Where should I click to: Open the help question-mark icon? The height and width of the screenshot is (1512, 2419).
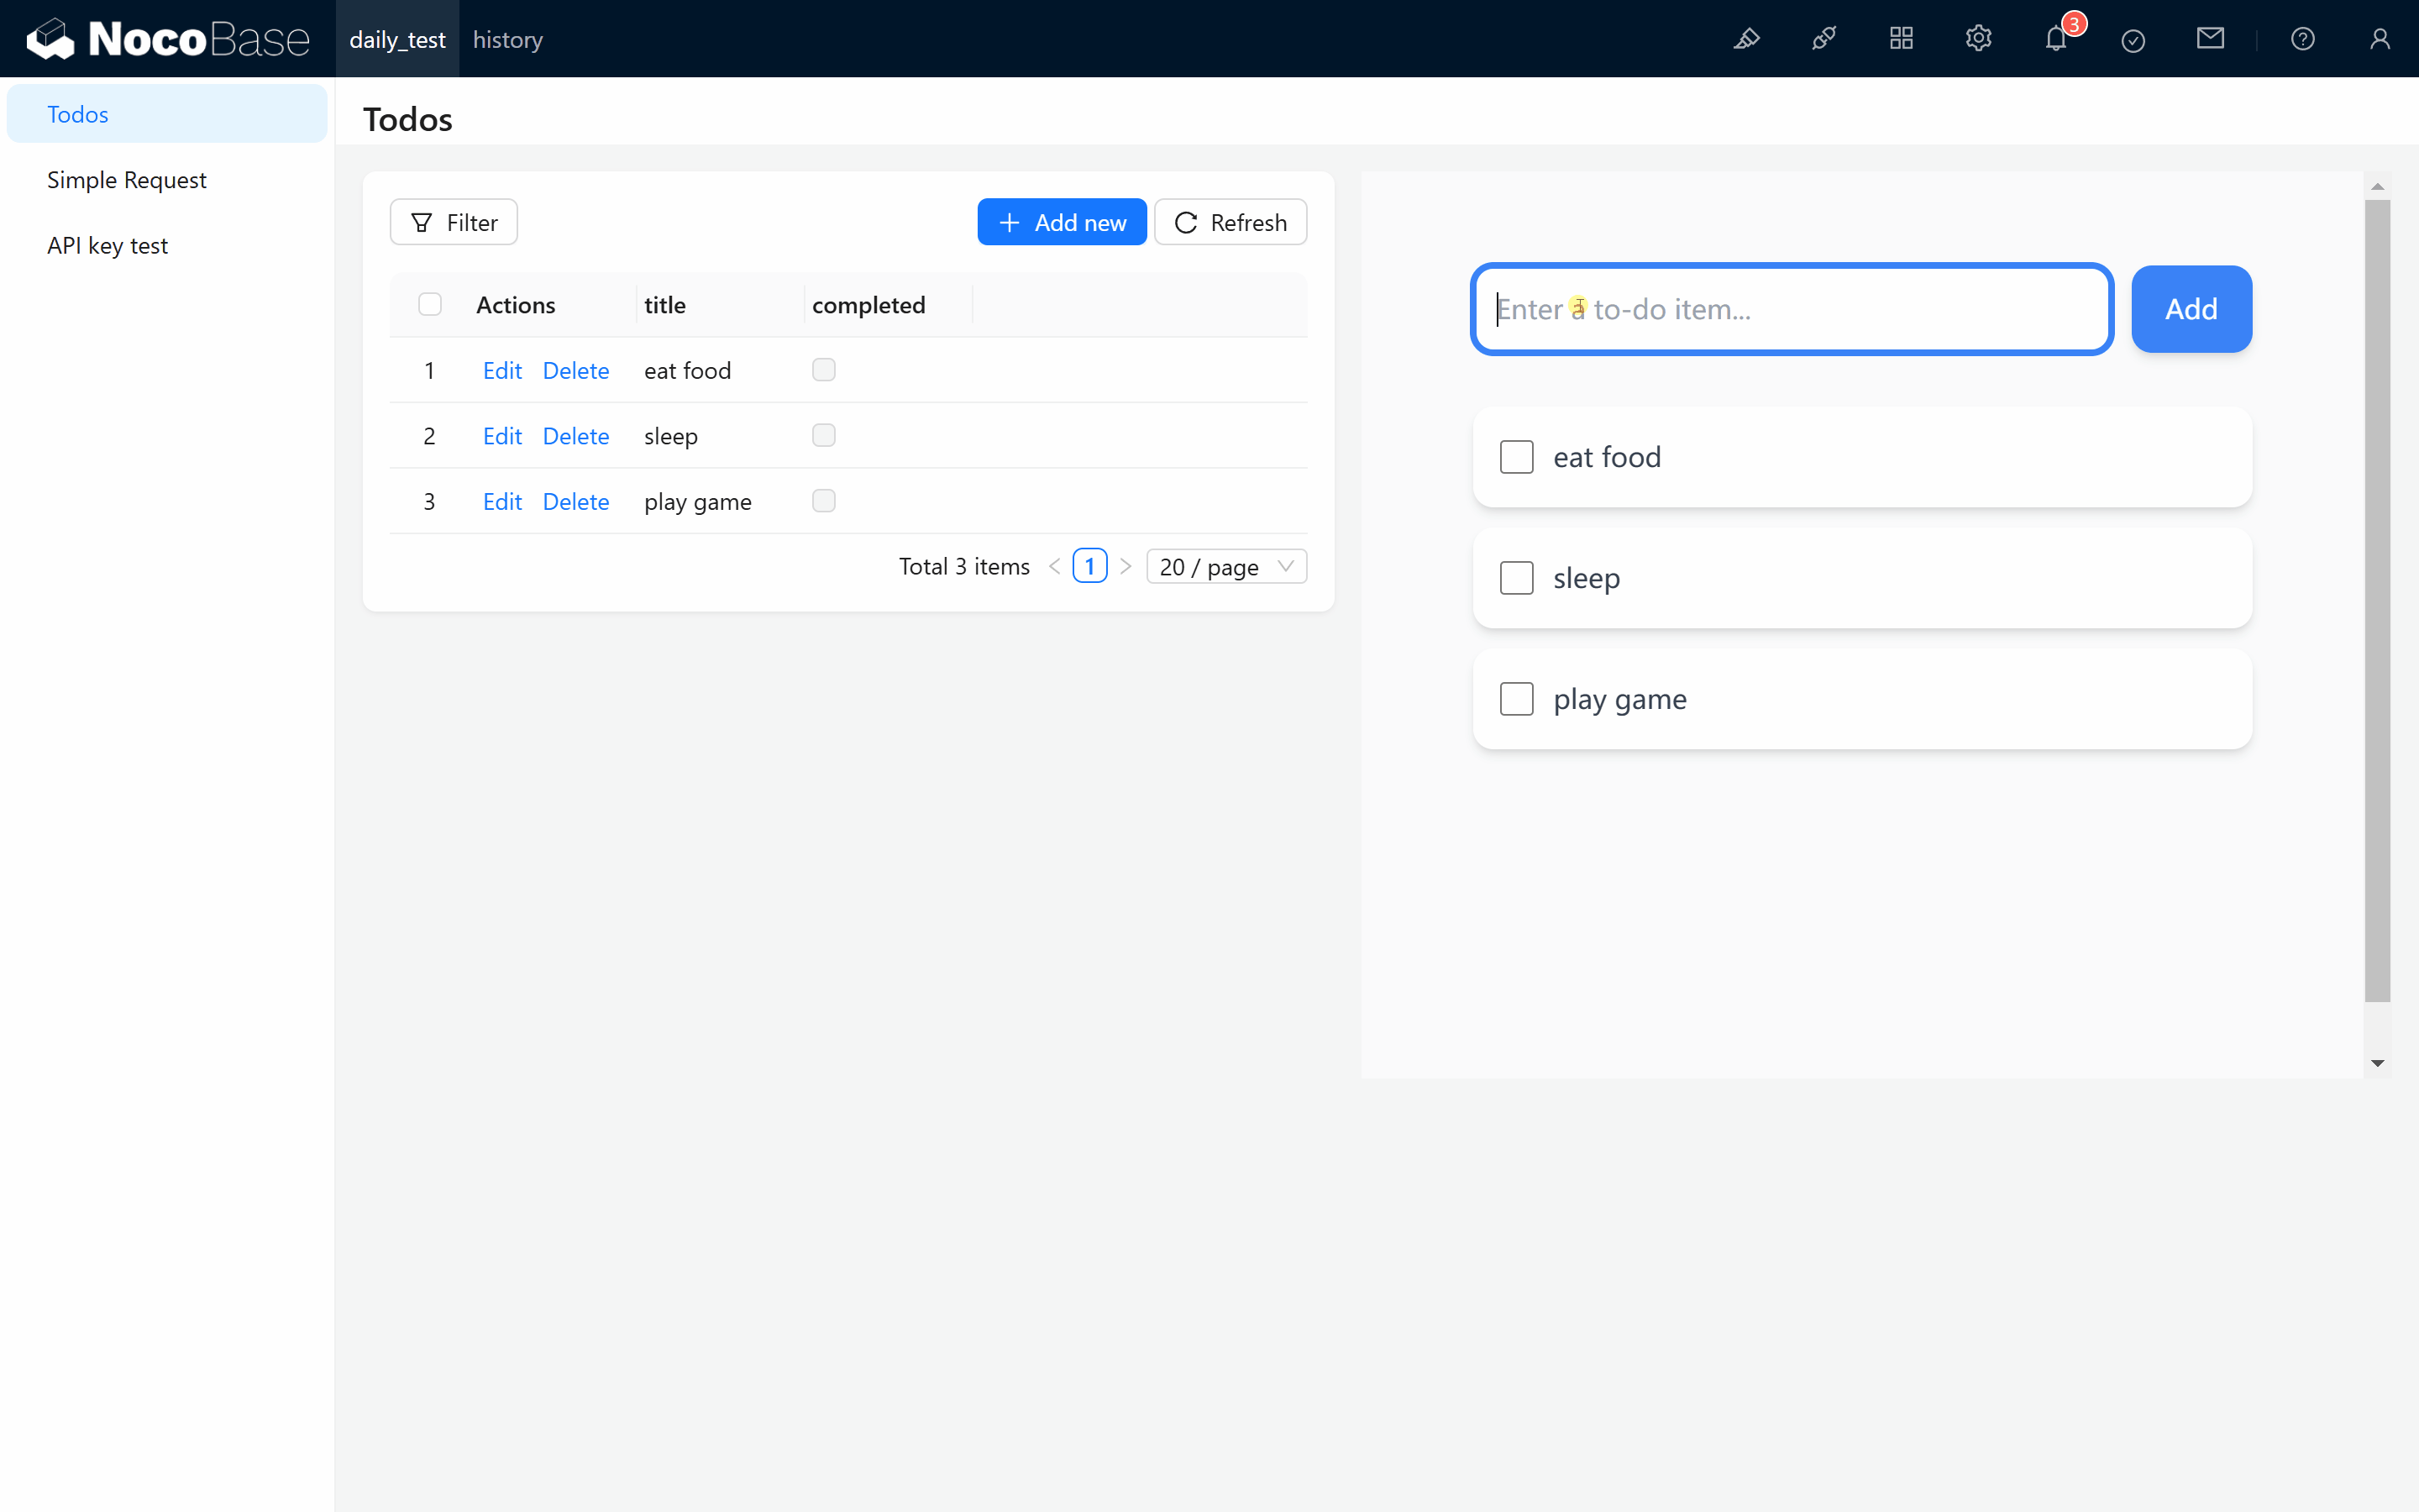pyautogui.click(x=2302, y=39)
